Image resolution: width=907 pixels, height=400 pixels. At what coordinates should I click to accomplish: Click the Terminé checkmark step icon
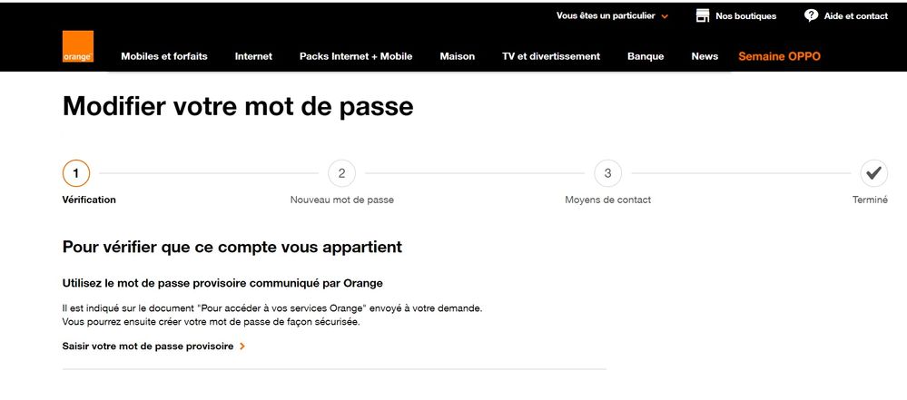coord(873,172)
